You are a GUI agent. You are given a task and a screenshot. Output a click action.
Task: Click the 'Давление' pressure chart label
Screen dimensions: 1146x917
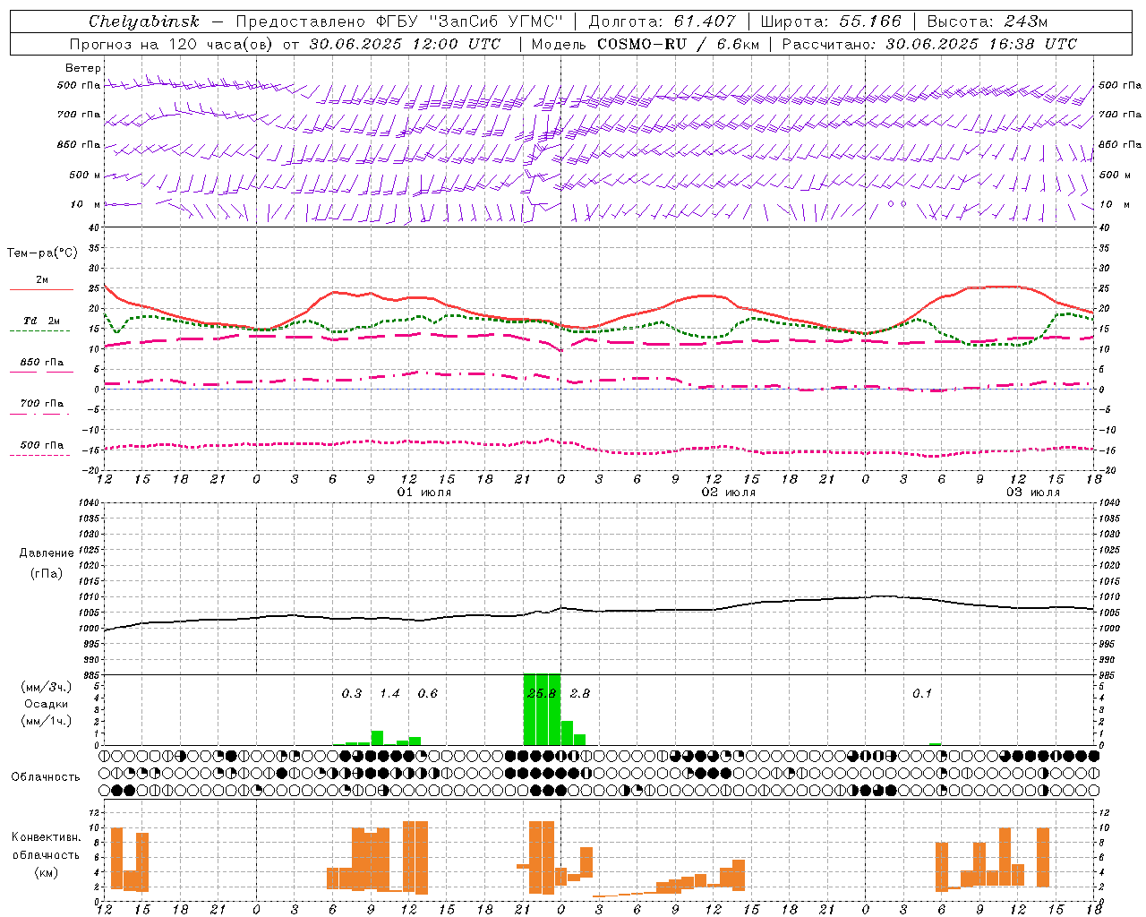tap(47, 553)
